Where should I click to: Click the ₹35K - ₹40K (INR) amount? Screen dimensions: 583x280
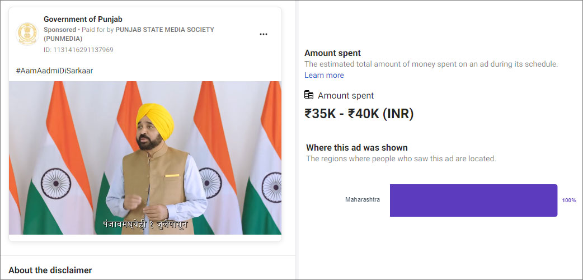(x=359, y=114)
